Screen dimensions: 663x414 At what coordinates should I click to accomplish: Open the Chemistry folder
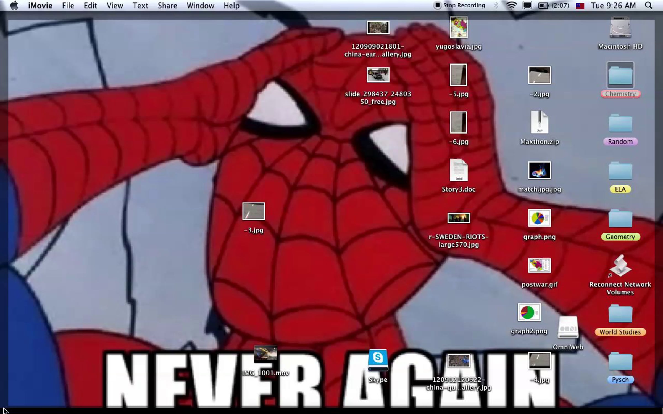(620, 75)
